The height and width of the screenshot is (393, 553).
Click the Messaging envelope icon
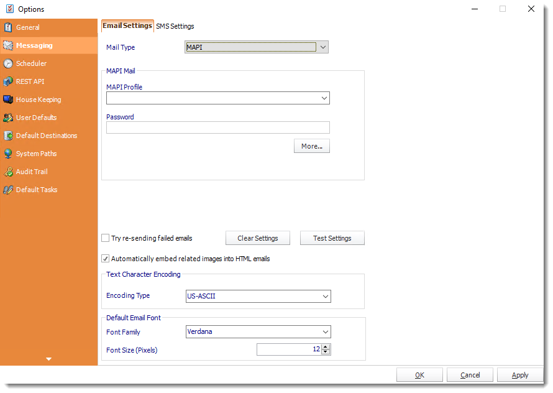(x=8, y=45)
